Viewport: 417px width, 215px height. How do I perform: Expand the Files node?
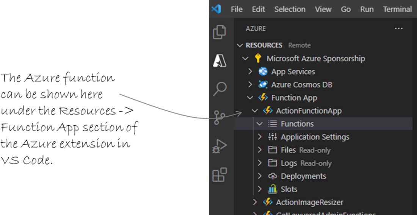260,150
